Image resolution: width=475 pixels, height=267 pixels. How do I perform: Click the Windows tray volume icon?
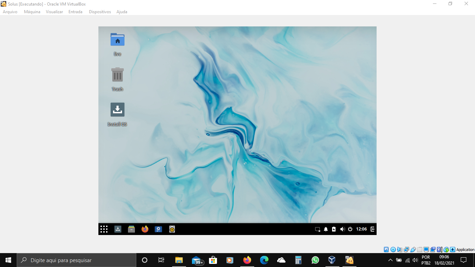415,260
